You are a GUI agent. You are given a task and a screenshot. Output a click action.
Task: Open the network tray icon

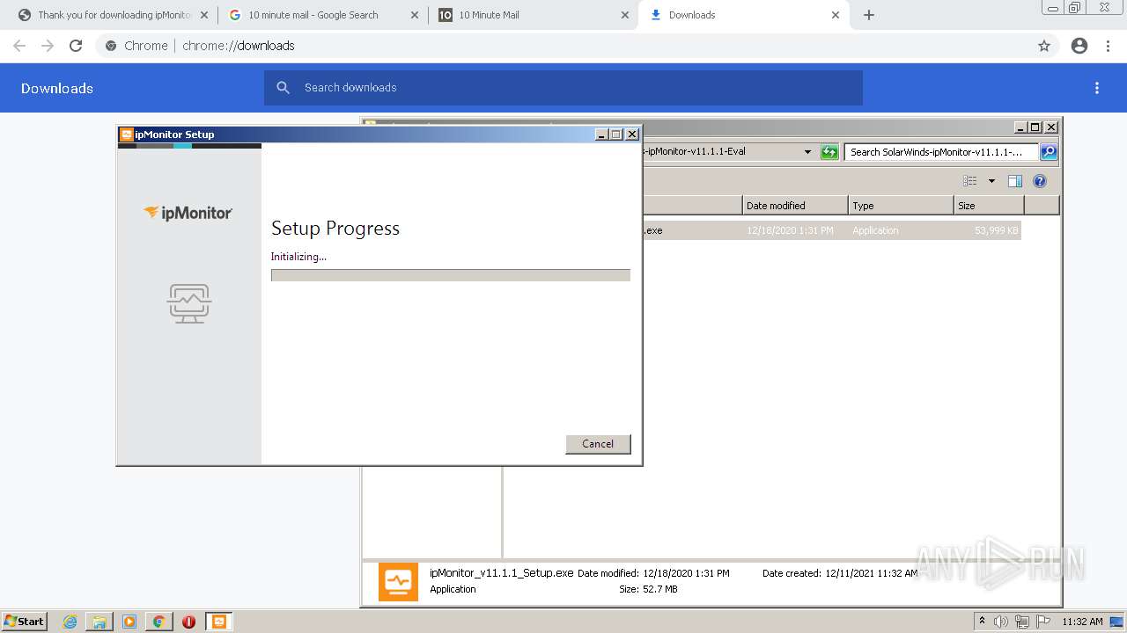(x=1022, y=622)
